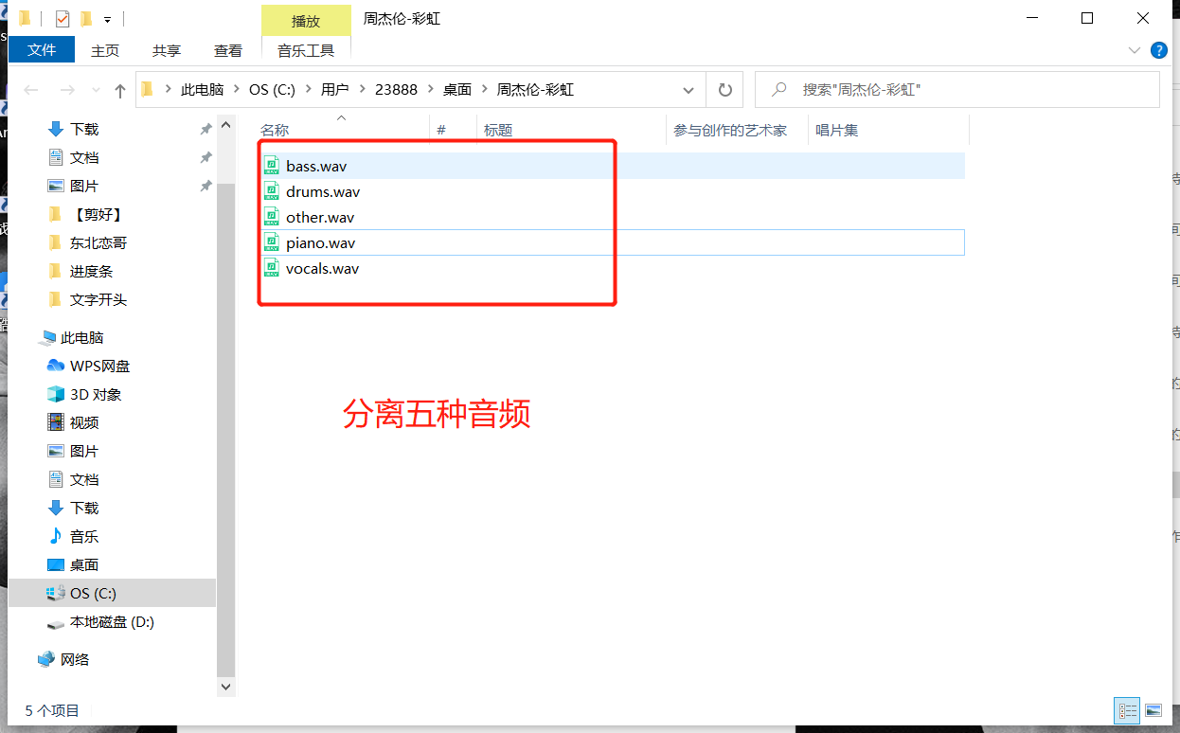Go back with the left arrow button
Image resolution: width=1180 pixels, height=733 pixels.
(x=31, y=90)
